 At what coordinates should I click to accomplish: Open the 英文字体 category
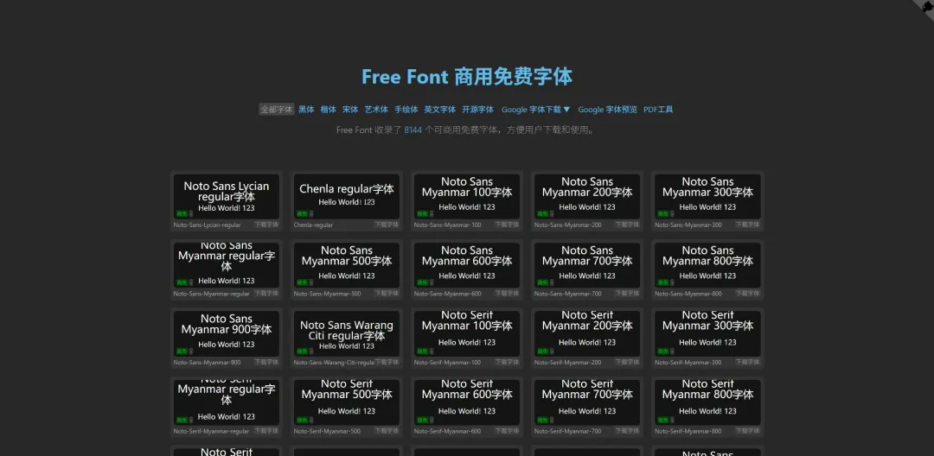point(439,110)
